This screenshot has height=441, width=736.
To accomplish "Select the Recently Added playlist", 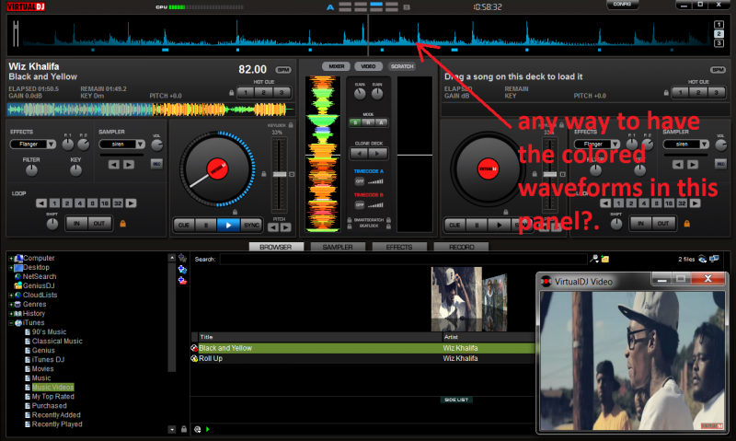I will pyautogui.click(x=56, y=415).
